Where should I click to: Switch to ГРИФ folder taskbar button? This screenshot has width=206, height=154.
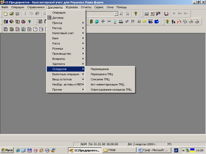[119, 150]
